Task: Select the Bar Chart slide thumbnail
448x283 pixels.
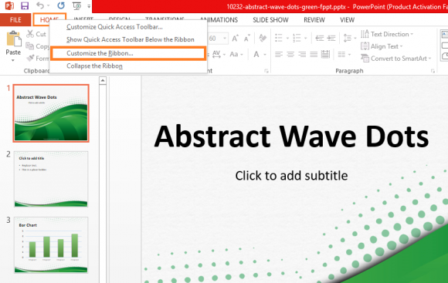Action: pos(51,245)
